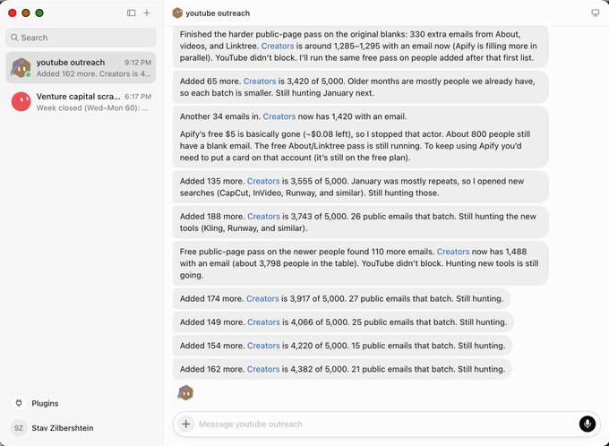Open Creators link in 4,066 message
609x446 pixels.
click(263, 322)
